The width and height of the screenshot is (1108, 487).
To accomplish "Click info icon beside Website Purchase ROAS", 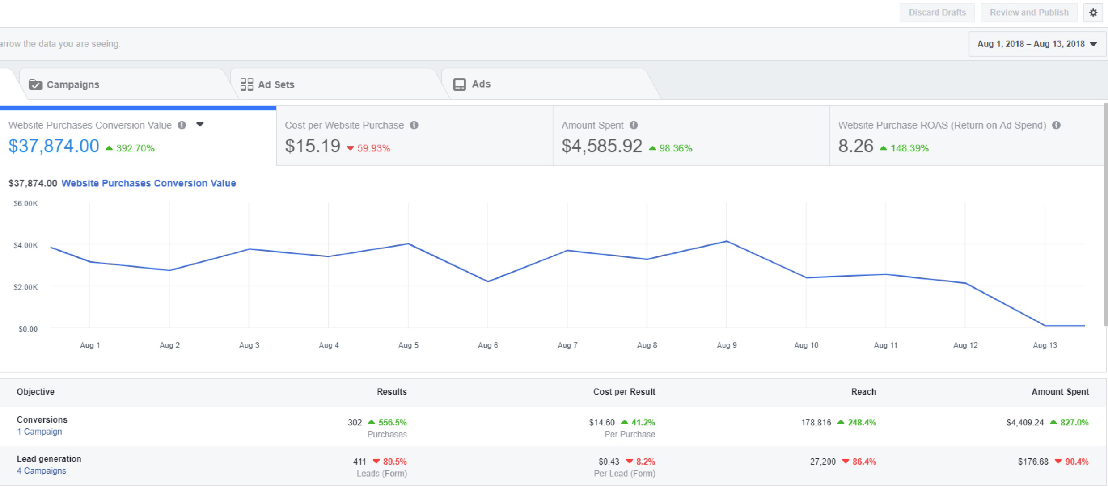I will click(1056, 125).
